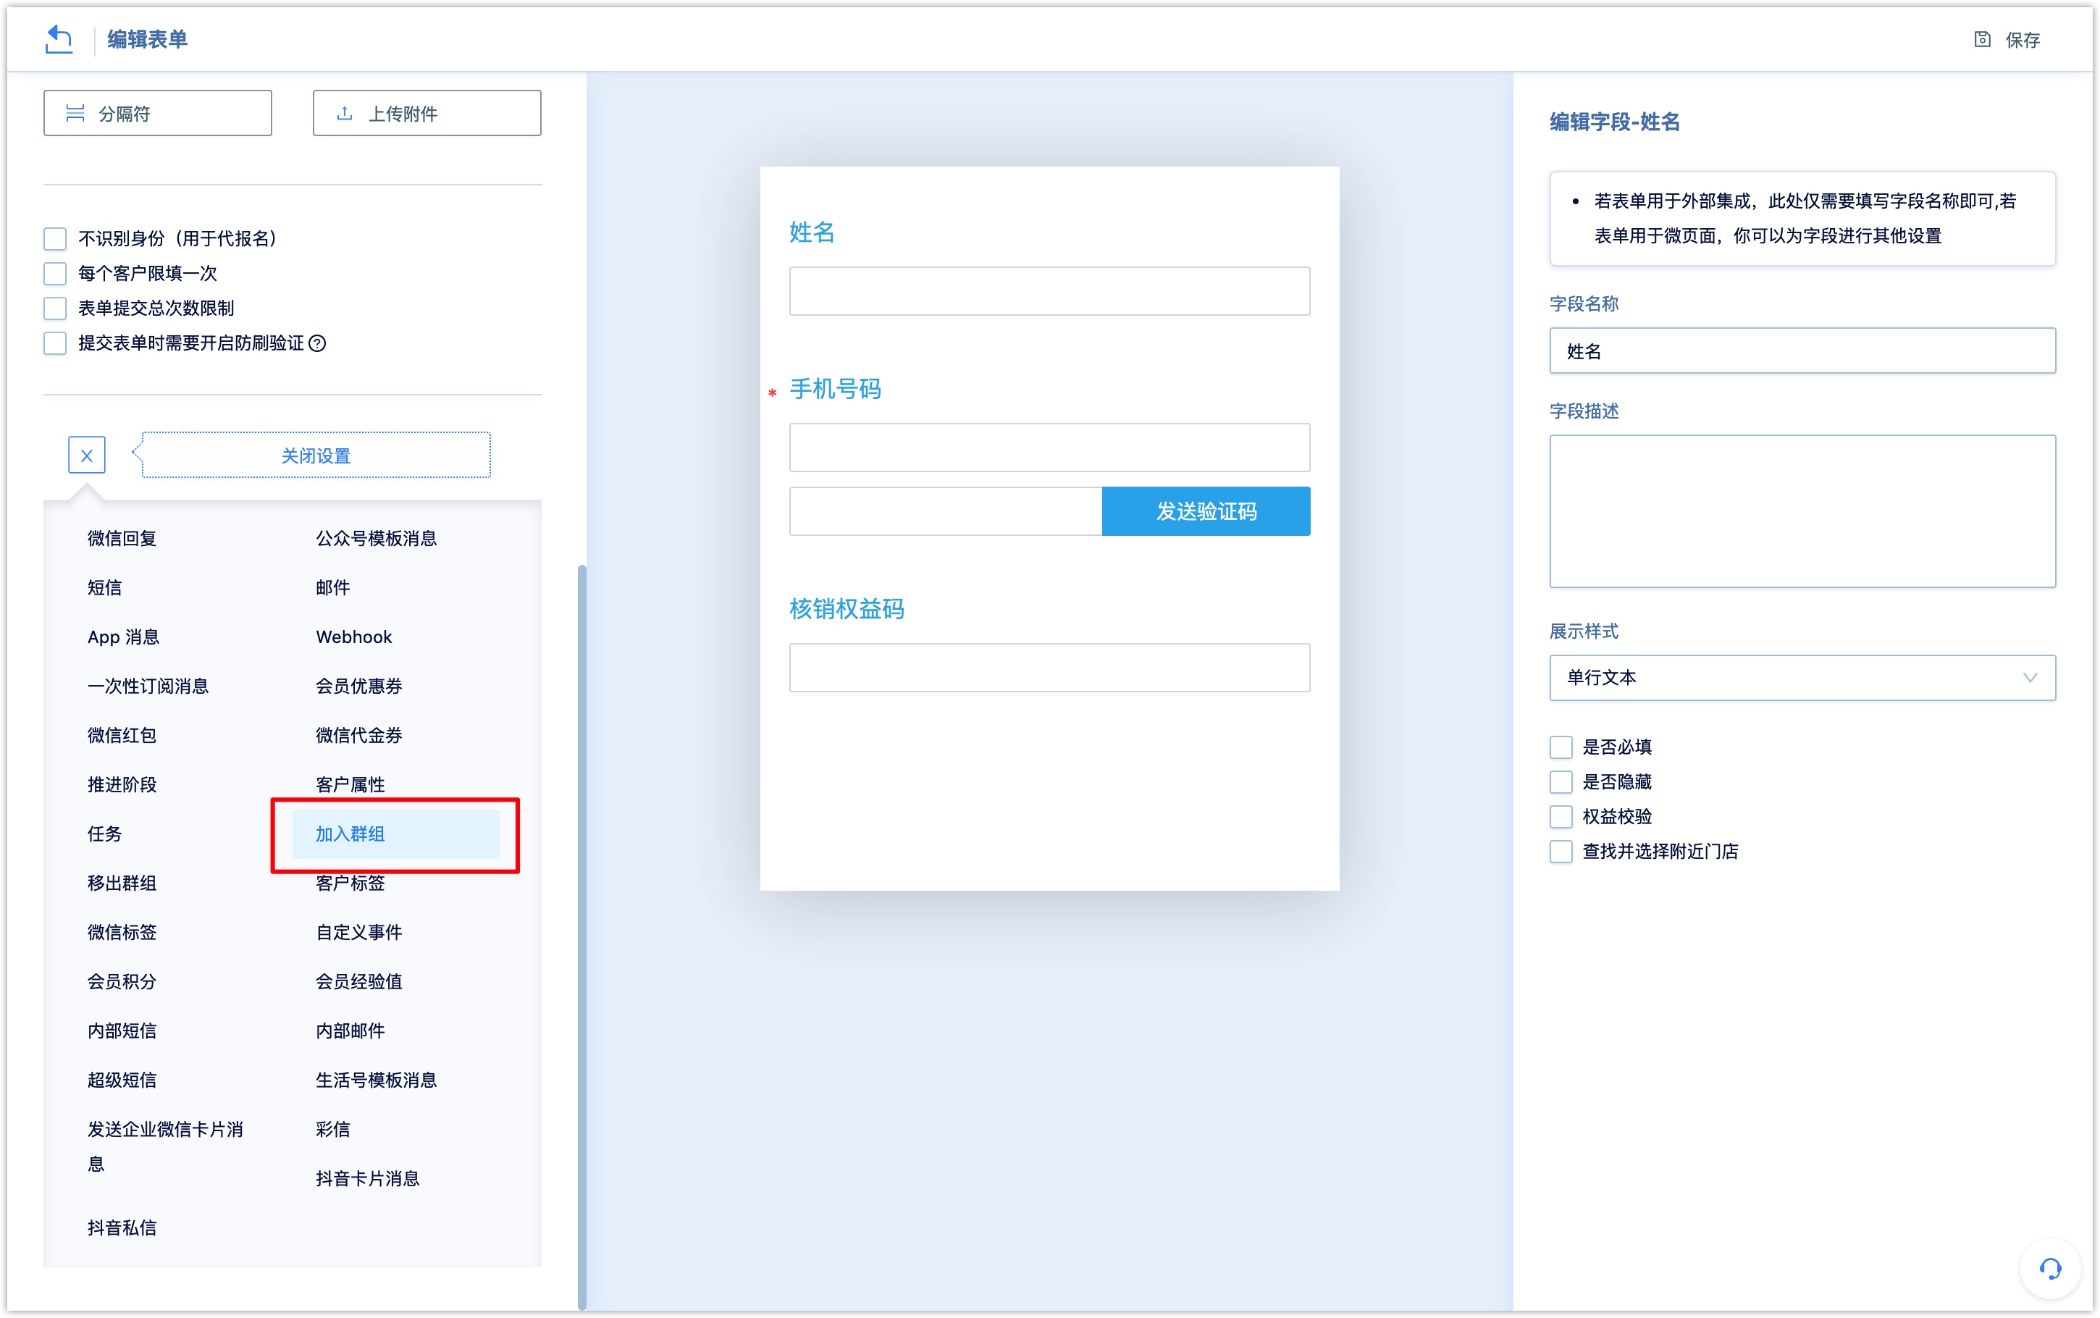This screenshot has height=1318, width=2100.
Task: Enable 提交表单时需要开启防刷验证 checkbox
Action: 55,343
